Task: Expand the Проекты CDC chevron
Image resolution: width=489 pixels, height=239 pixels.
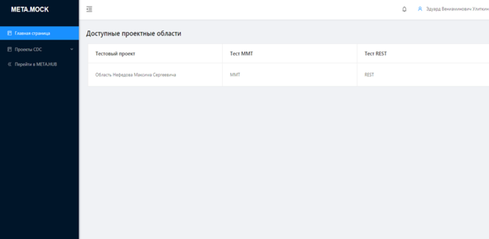Action: 72,49
